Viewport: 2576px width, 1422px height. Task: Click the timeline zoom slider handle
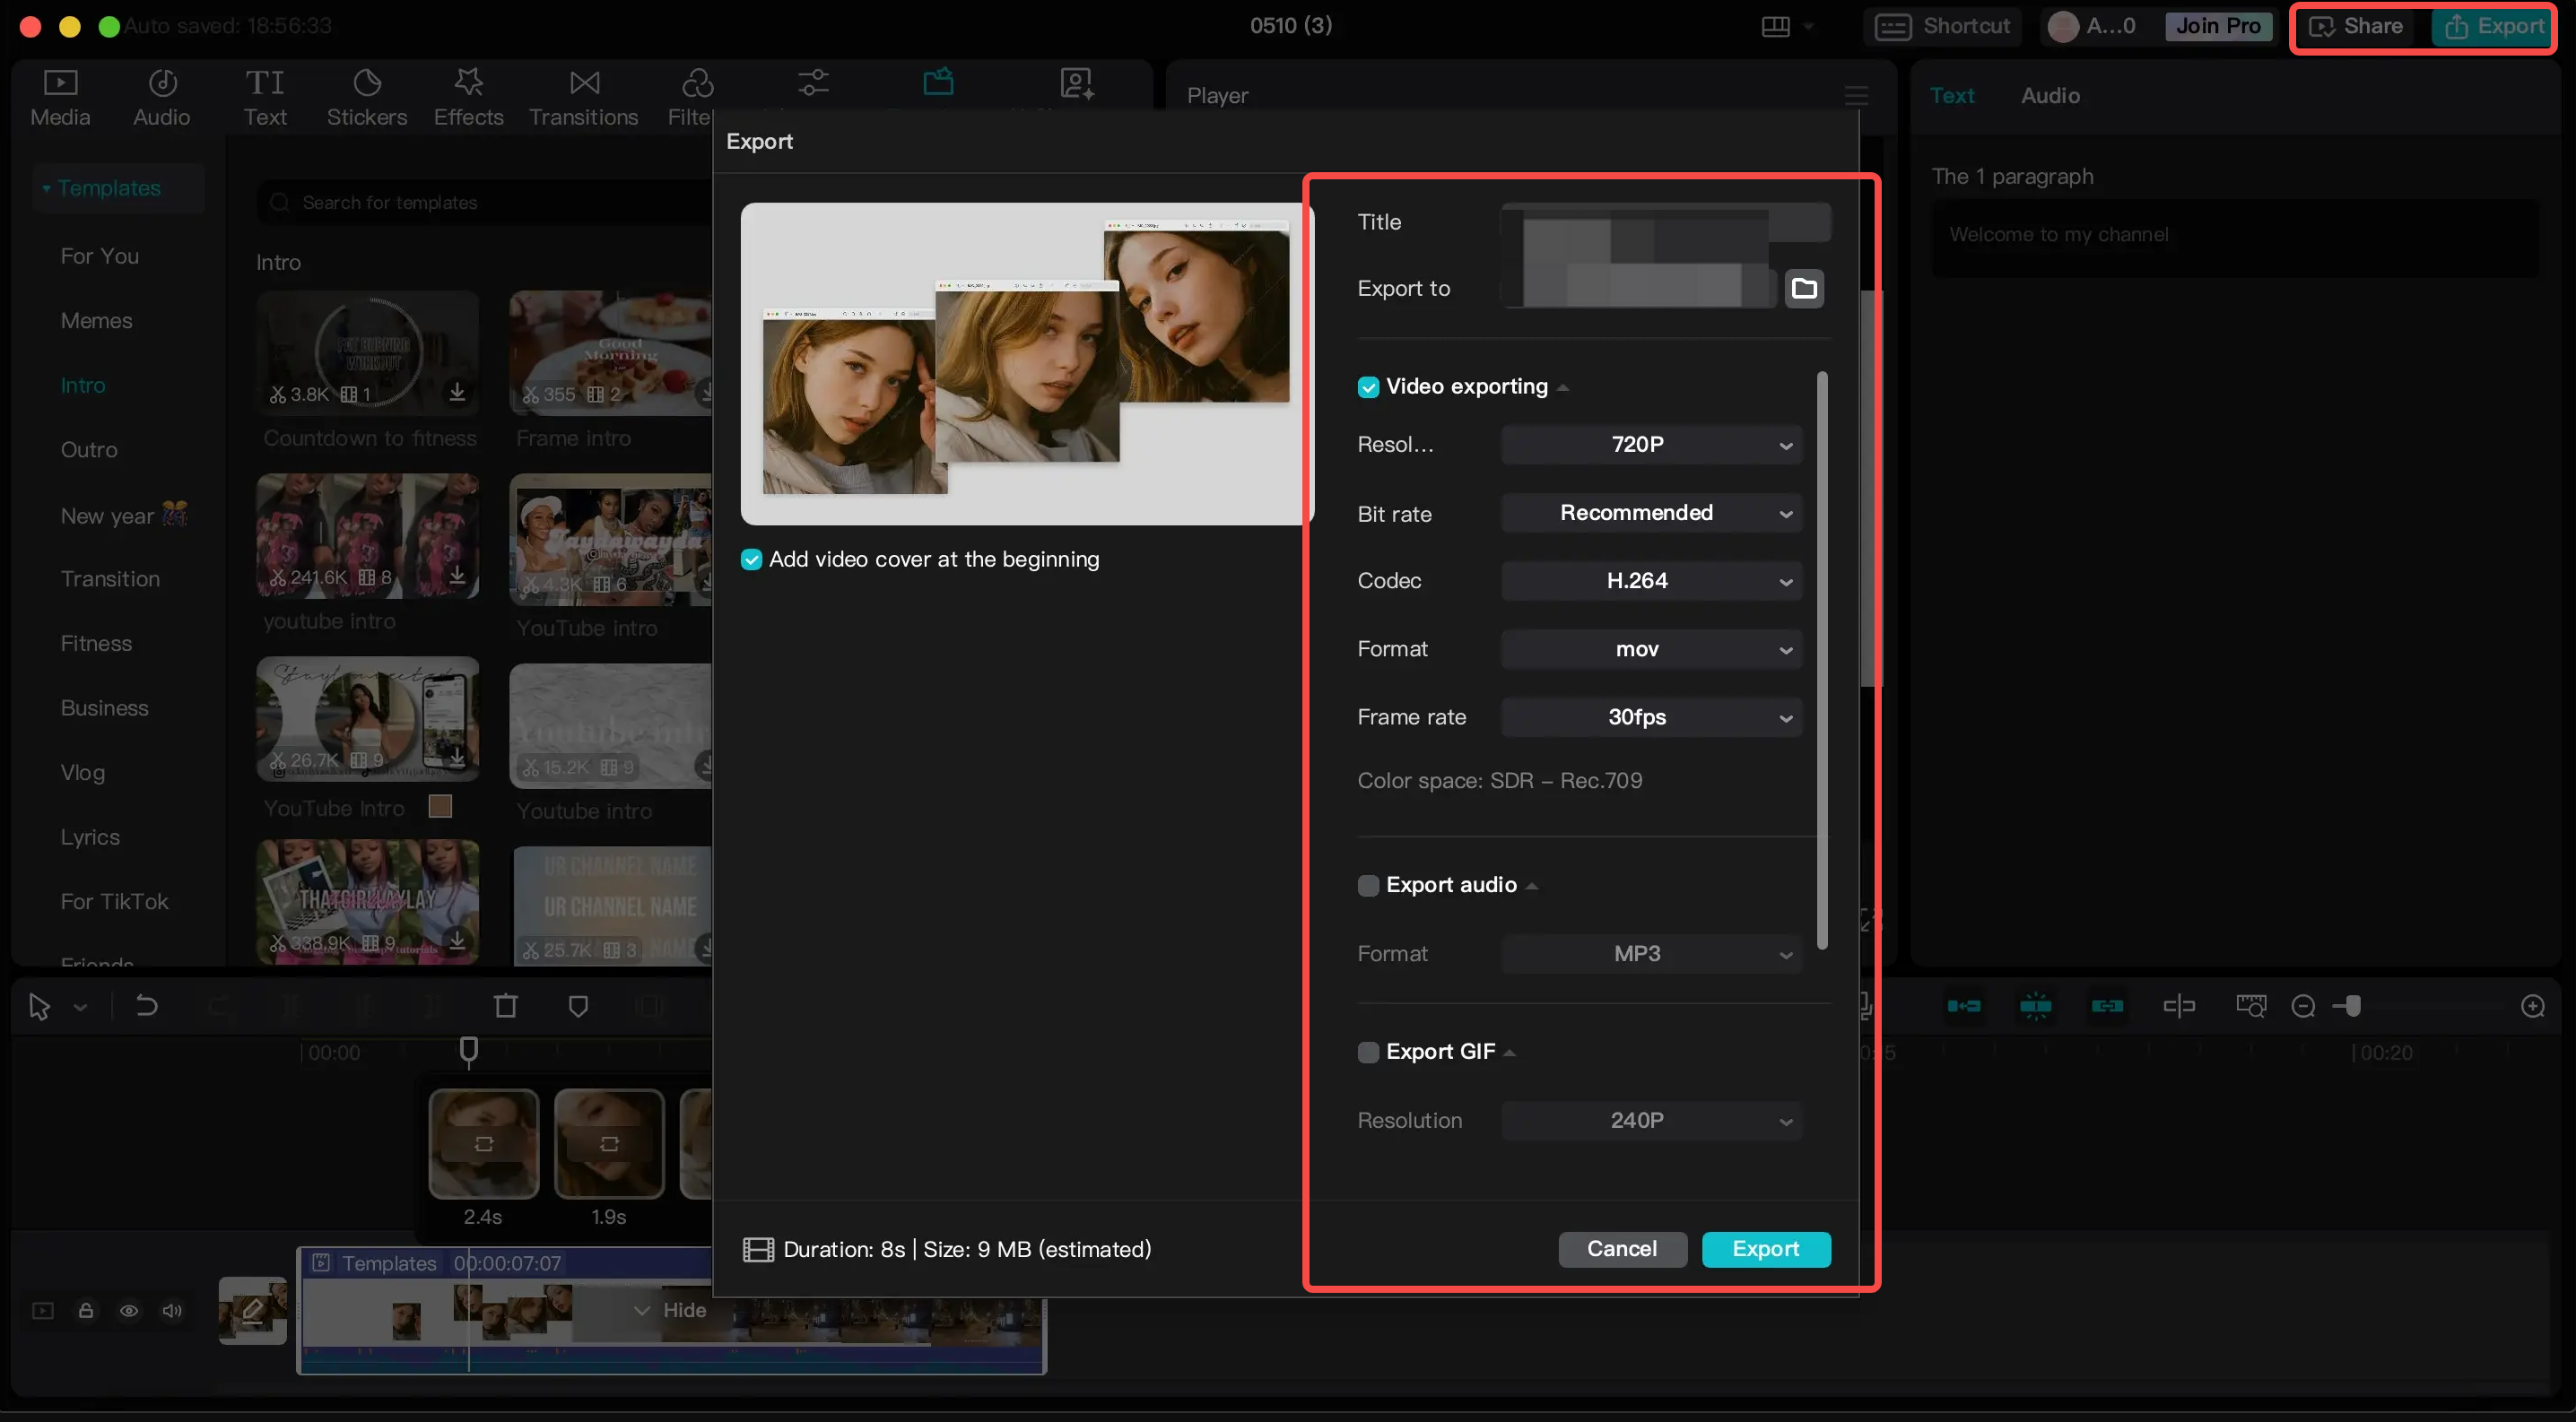coord(2353,1006)
